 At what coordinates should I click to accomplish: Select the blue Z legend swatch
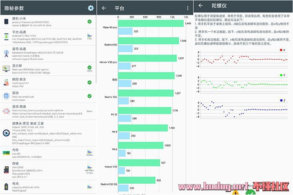click(x=281, y=100)
